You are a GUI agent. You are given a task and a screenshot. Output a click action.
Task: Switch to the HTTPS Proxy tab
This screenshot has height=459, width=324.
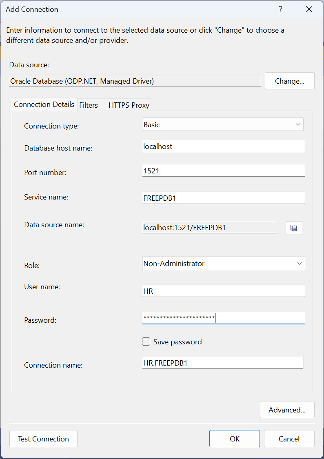(128, 104)
